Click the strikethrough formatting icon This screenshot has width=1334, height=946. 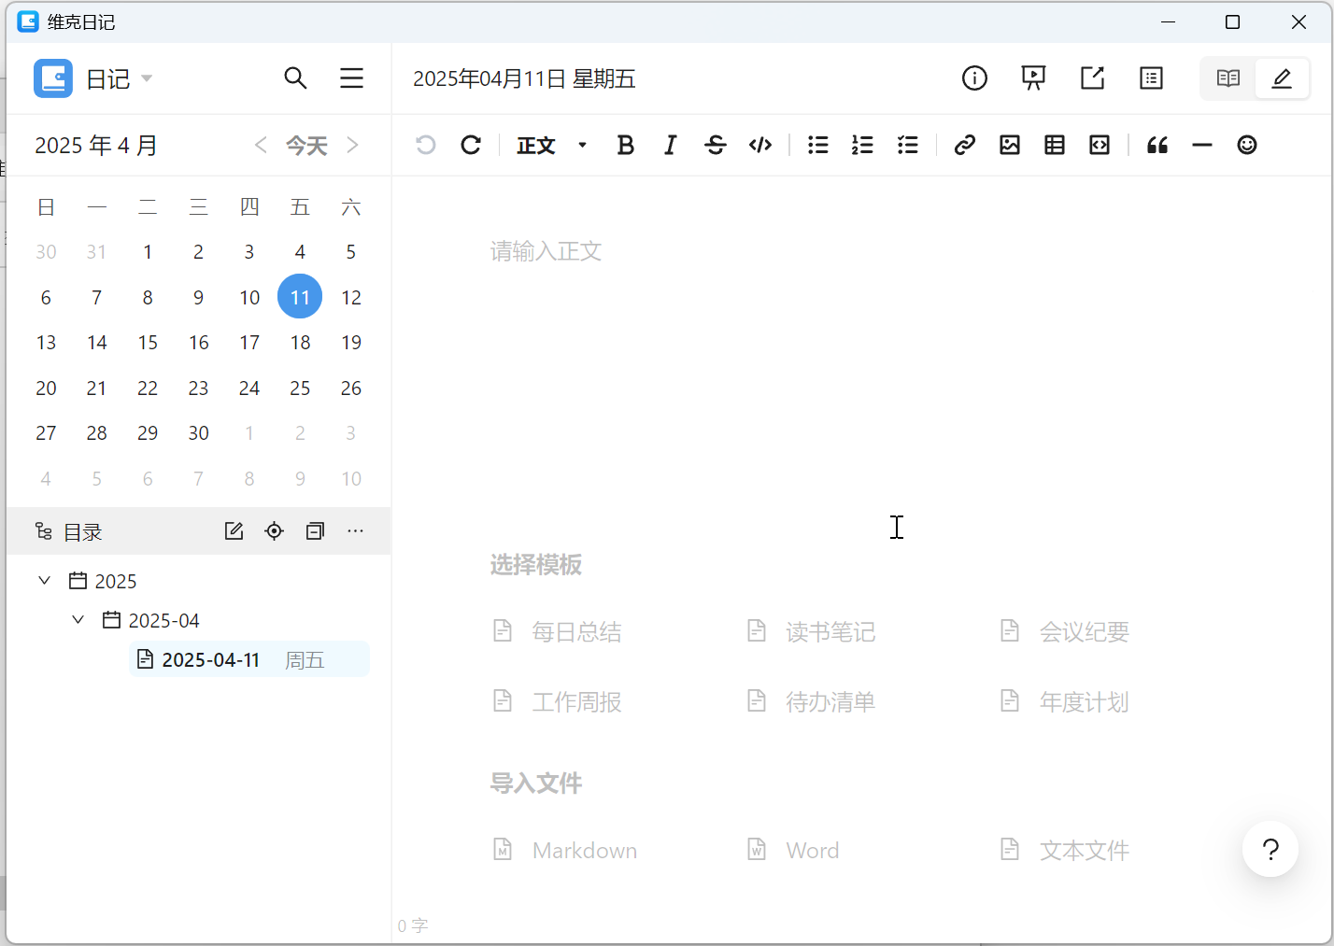pyautogui.click(x=716, y=145)
